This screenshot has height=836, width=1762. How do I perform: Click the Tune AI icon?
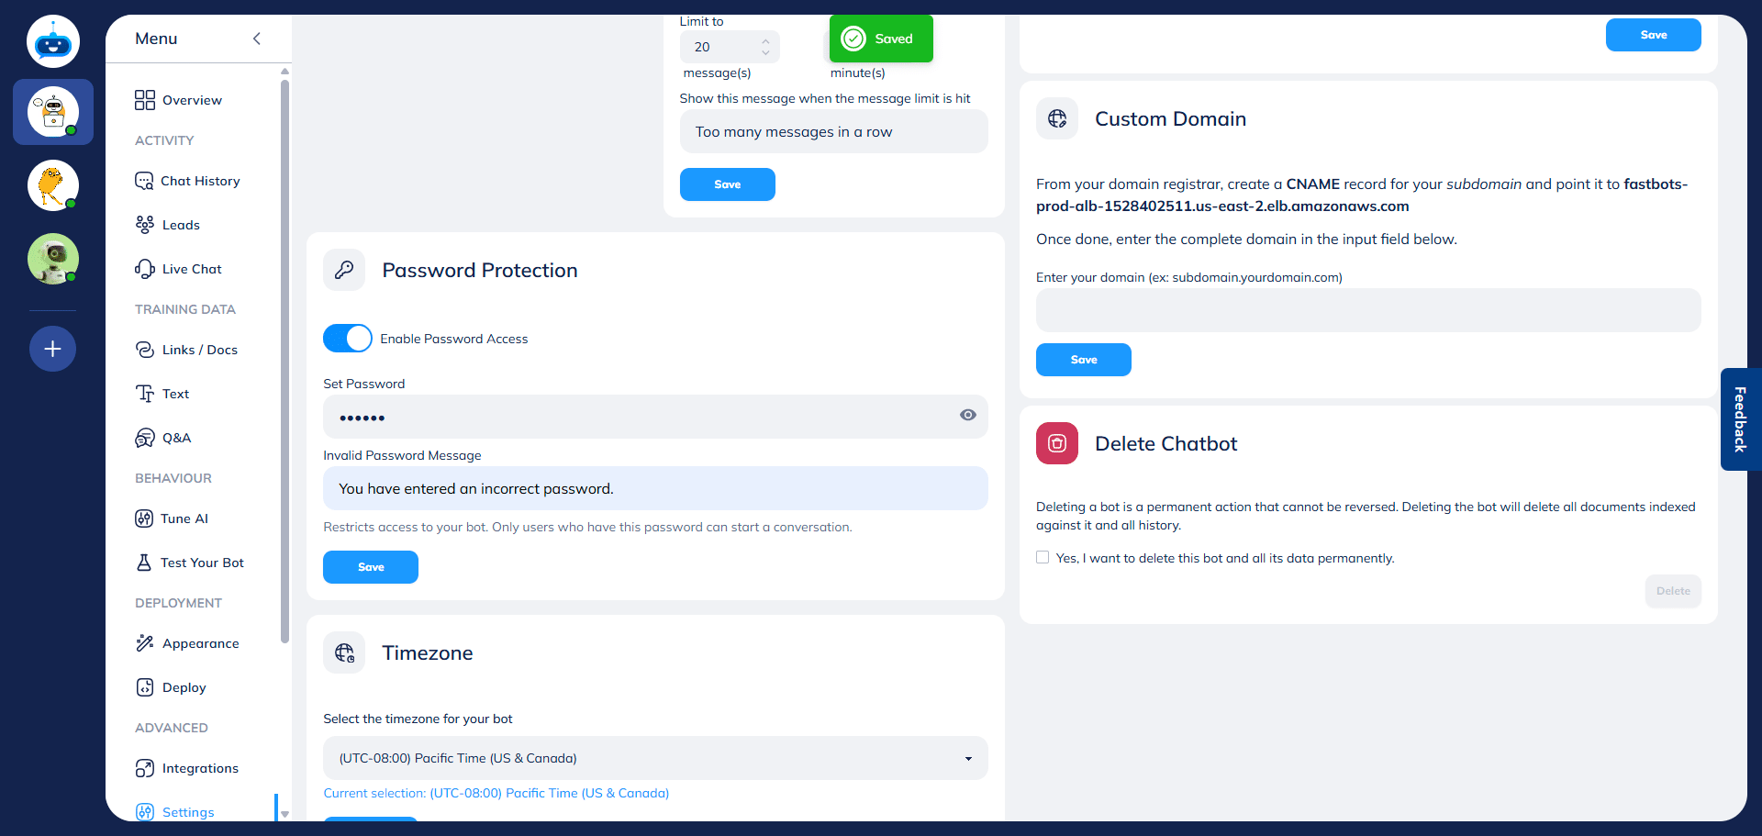pyautogui.click(x=144, y=518)
